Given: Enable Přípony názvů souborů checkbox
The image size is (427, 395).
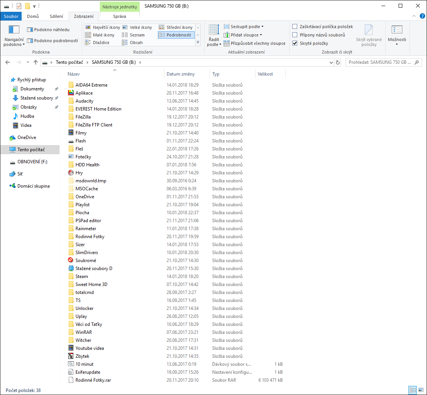Looking at the screenshot, I should [295, 35].
